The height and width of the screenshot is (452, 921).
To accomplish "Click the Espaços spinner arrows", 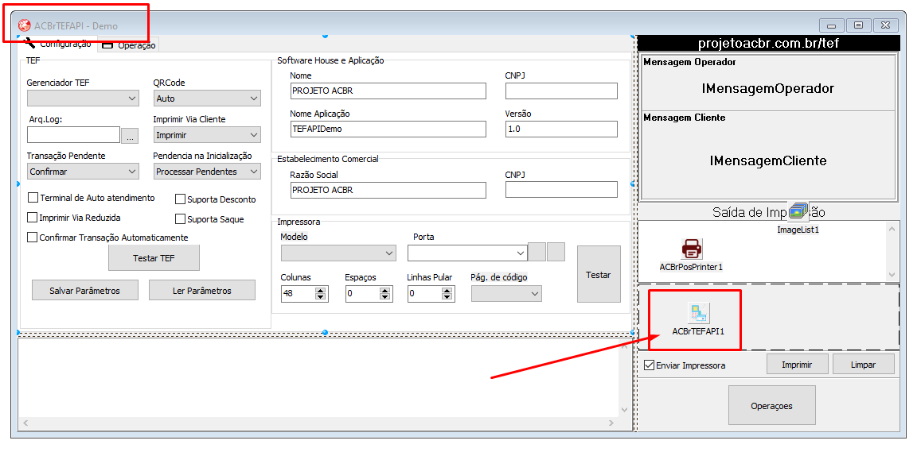I will 384,294.
